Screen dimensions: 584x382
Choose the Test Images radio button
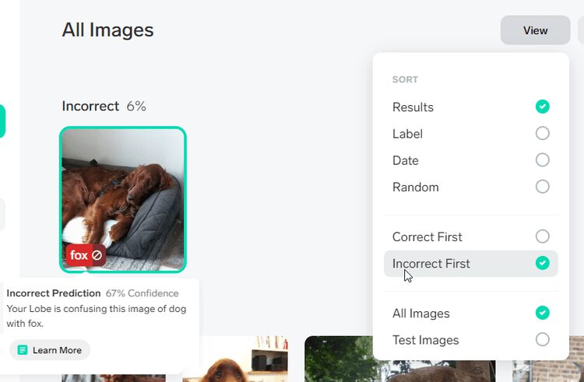pyautogui.click(x=543, y=339)
